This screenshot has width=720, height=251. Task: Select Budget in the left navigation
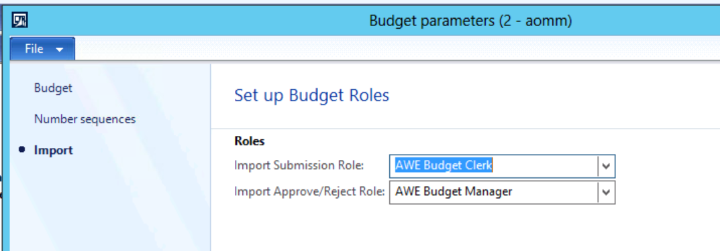53,88
